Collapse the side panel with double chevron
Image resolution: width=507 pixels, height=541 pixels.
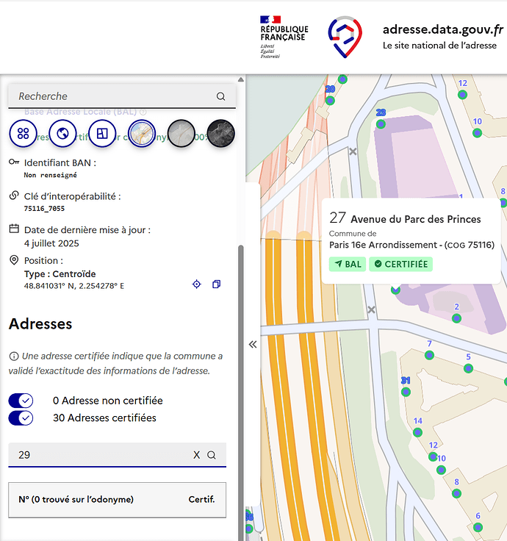[x=253, y=344]
